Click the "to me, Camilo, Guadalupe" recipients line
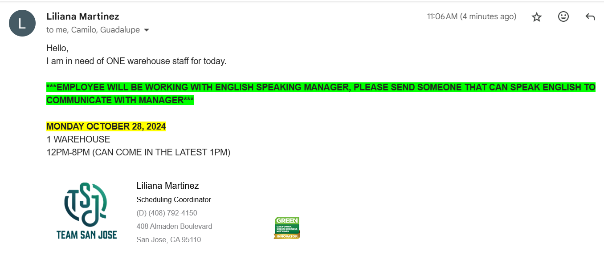604x264 pixels. pos(93,30)
